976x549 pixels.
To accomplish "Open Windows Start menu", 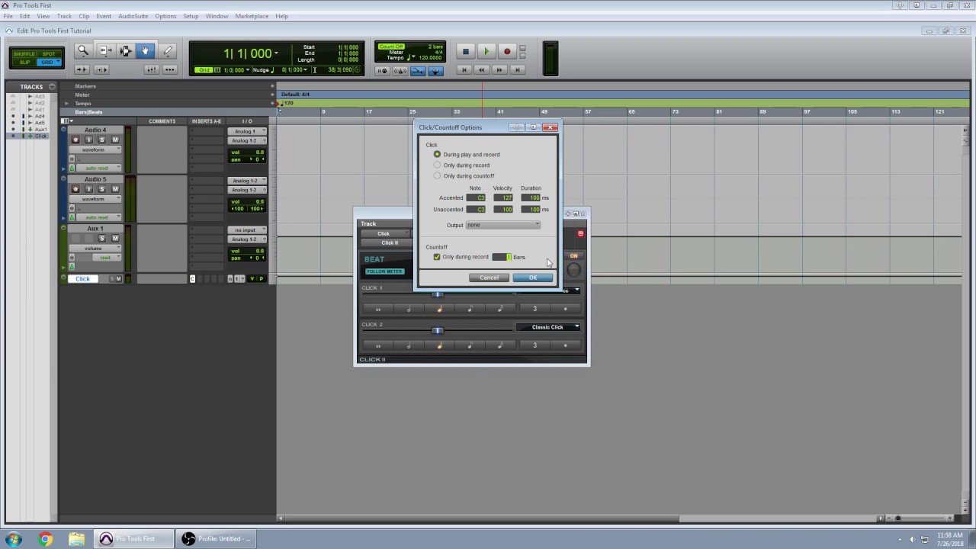I will (14, 539).
